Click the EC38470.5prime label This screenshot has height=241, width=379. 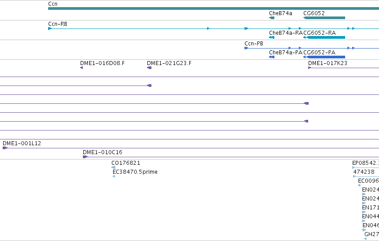click(x=135, y=172)
